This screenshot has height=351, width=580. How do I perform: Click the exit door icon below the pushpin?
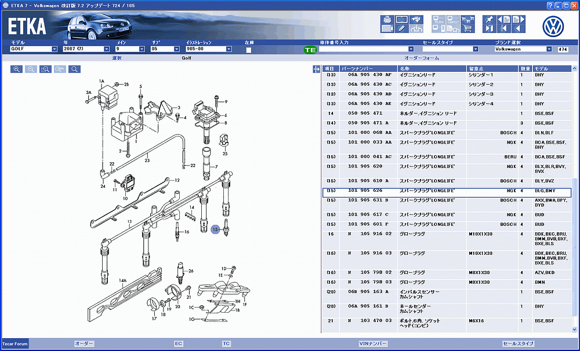[x=490, y=28]
